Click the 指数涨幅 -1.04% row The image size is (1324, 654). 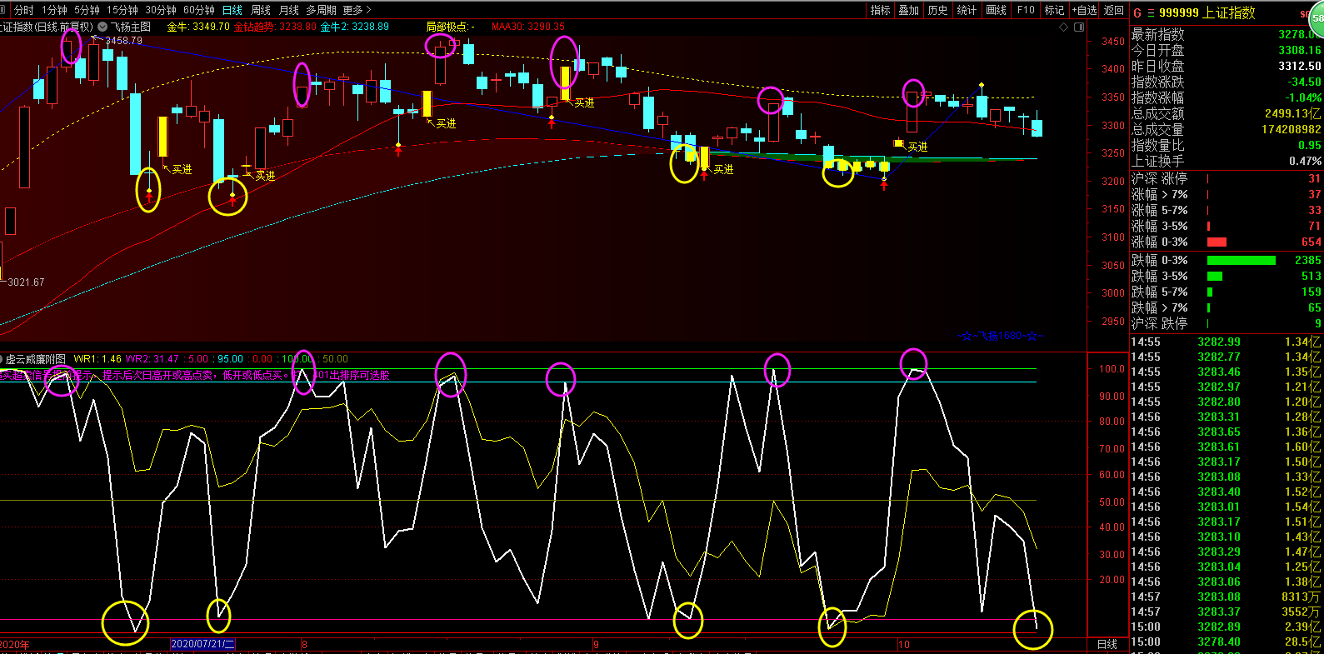click(1227, 97)
